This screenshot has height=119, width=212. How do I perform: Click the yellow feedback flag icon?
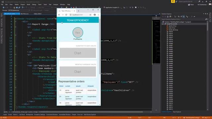tap(173, 1)
